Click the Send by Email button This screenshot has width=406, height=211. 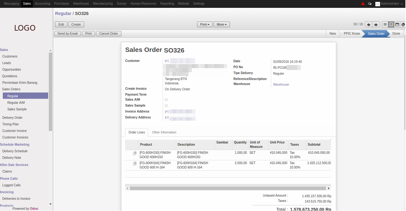coord(68,33)
